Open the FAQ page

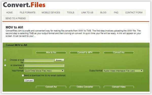tap(116, 13)
